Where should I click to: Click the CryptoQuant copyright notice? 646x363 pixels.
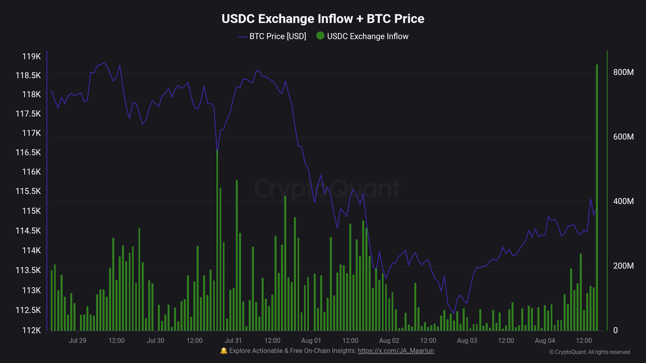point(589,352)
